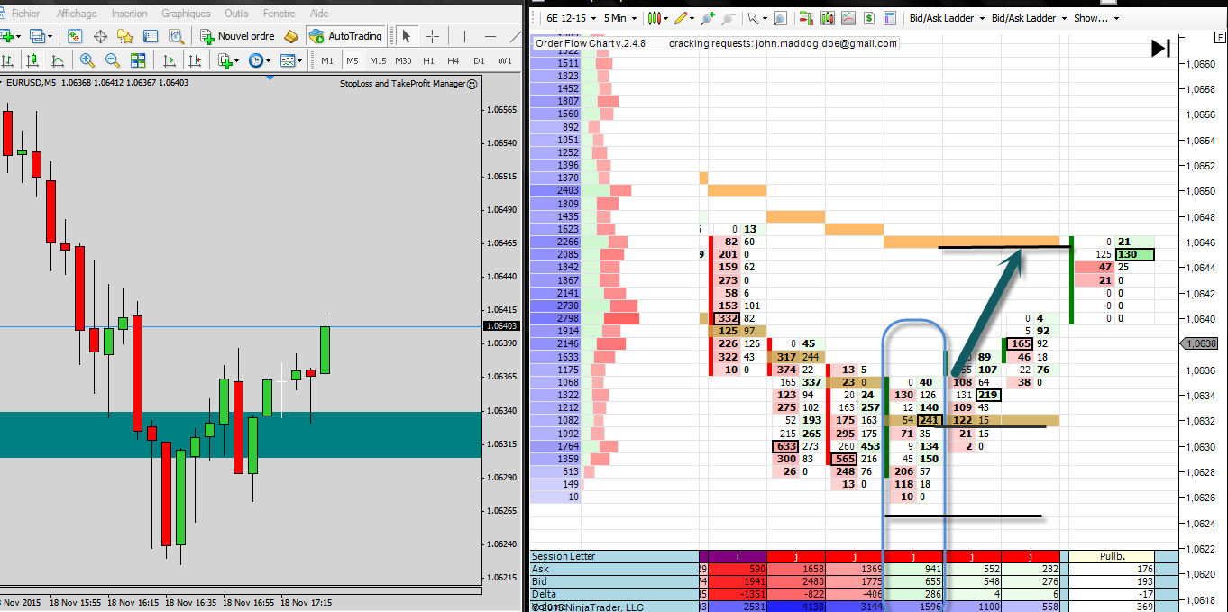The image size is (1228, 612).
Task: Toggle chart shift
Action: 194,60
